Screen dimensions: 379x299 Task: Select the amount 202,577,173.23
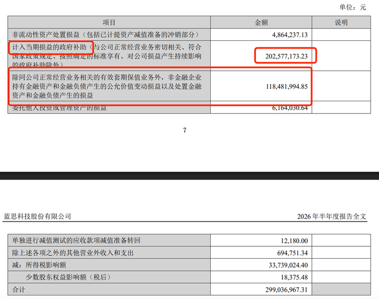[287, 56]
